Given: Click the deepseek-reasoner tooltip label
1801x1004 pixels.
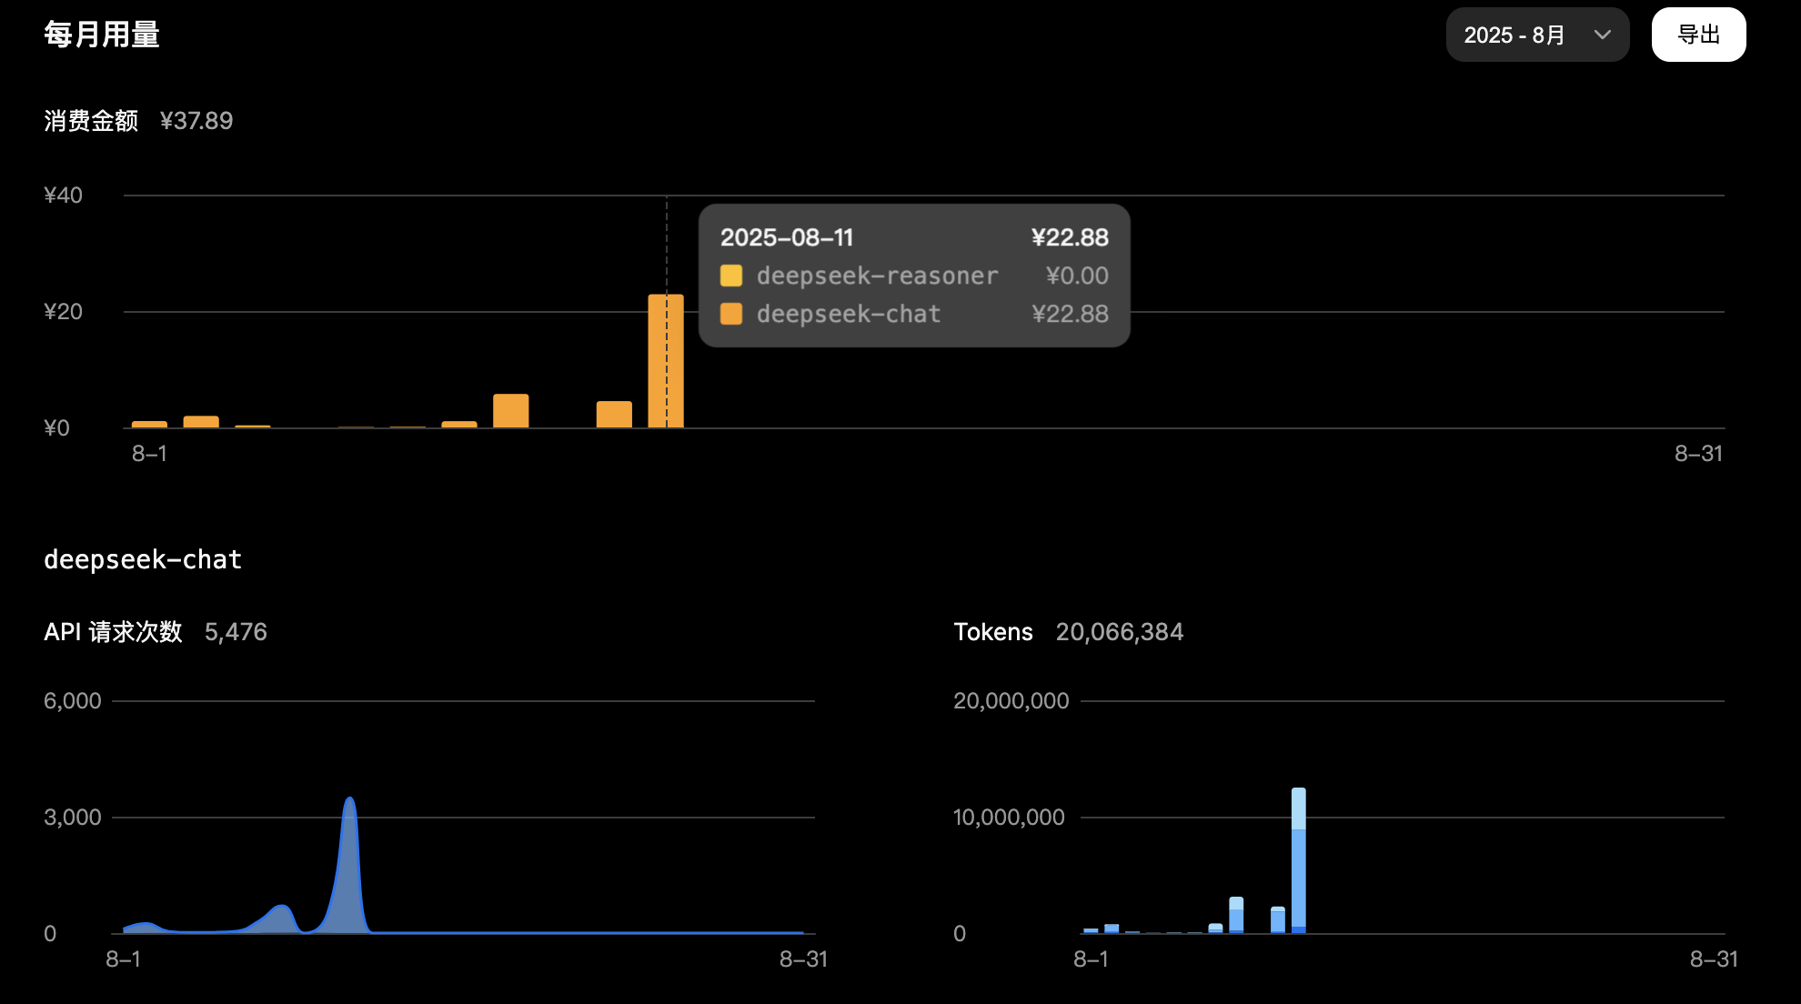Looking at the screenshot, I should click(x=877, y=276).
